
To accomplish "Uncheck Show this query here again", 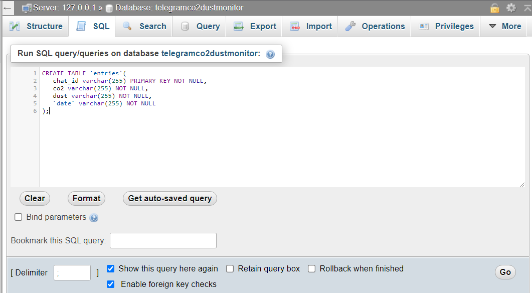I will click(111, 269).
